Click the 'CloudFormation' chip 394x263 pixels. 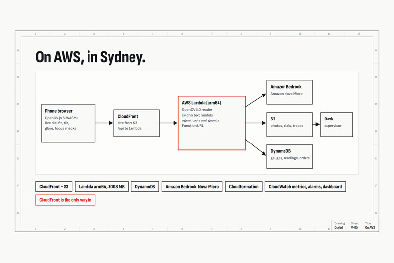[243, 187]
